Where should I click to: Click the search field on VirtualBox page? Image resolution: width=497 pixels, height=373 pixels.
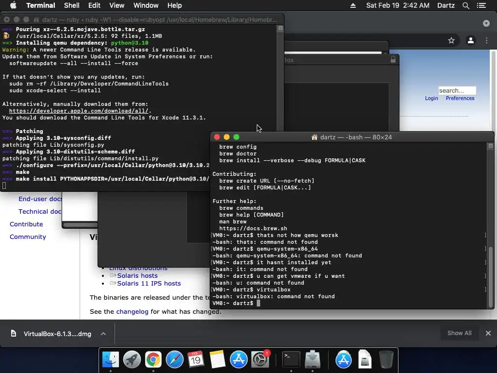(x=457, y=91)
